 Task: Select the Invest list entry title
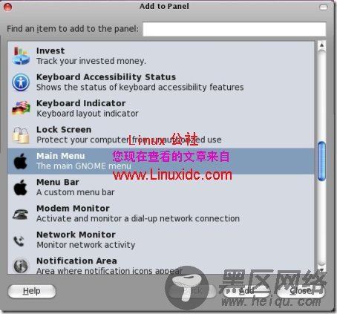[x=50, y=50]
